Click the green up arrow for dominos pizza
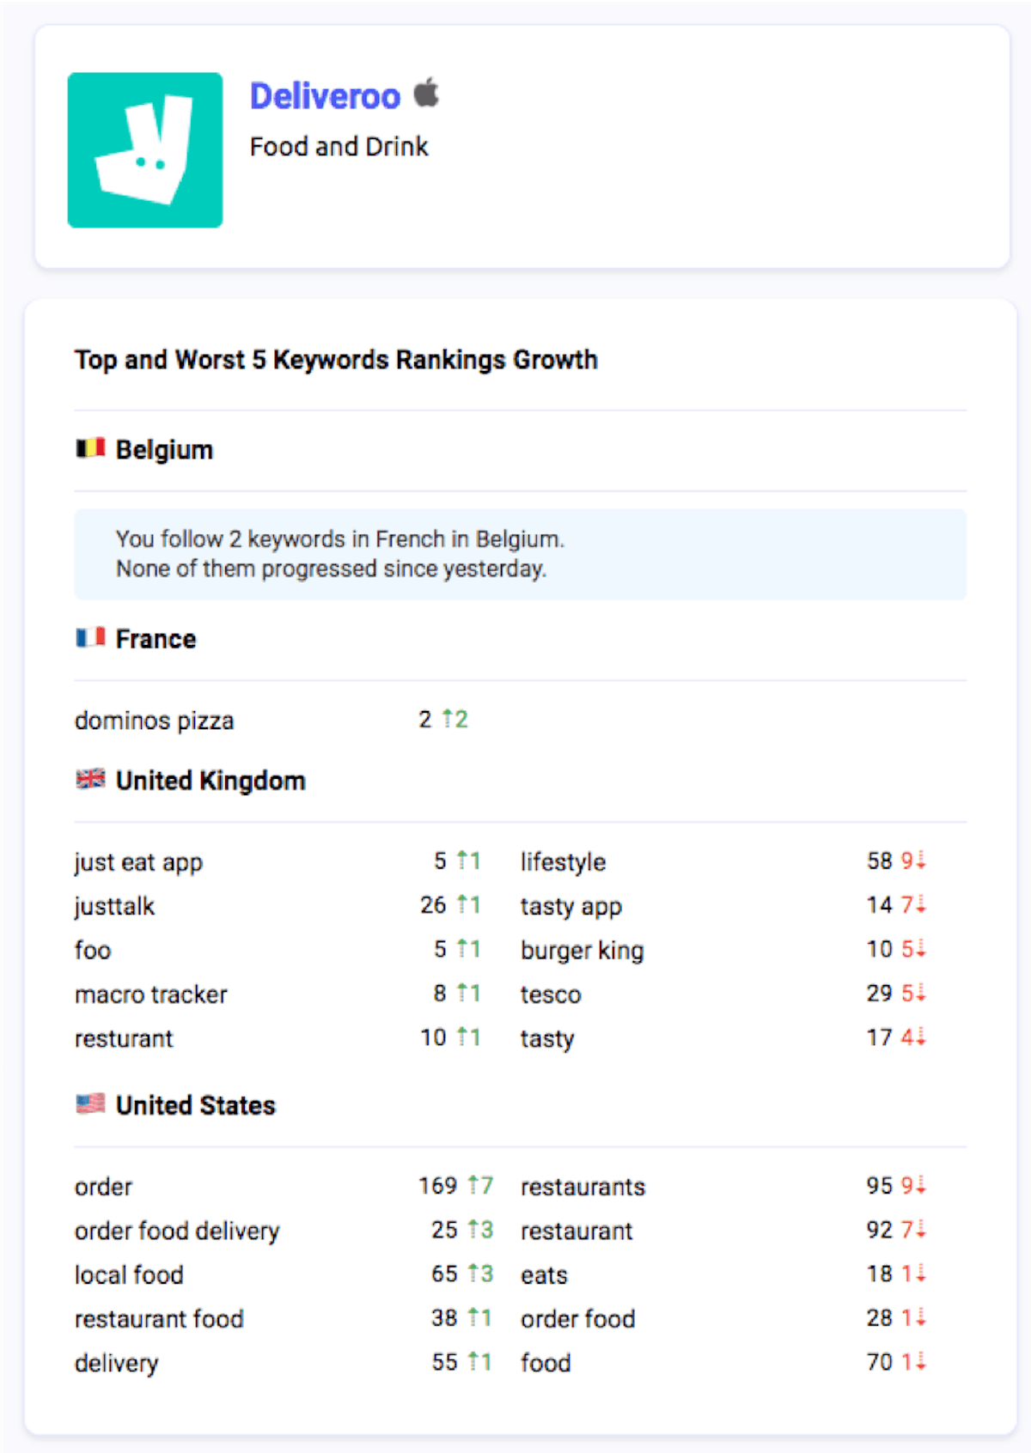This screenshot has height=1453, width=1031. (x=448, y=719)
